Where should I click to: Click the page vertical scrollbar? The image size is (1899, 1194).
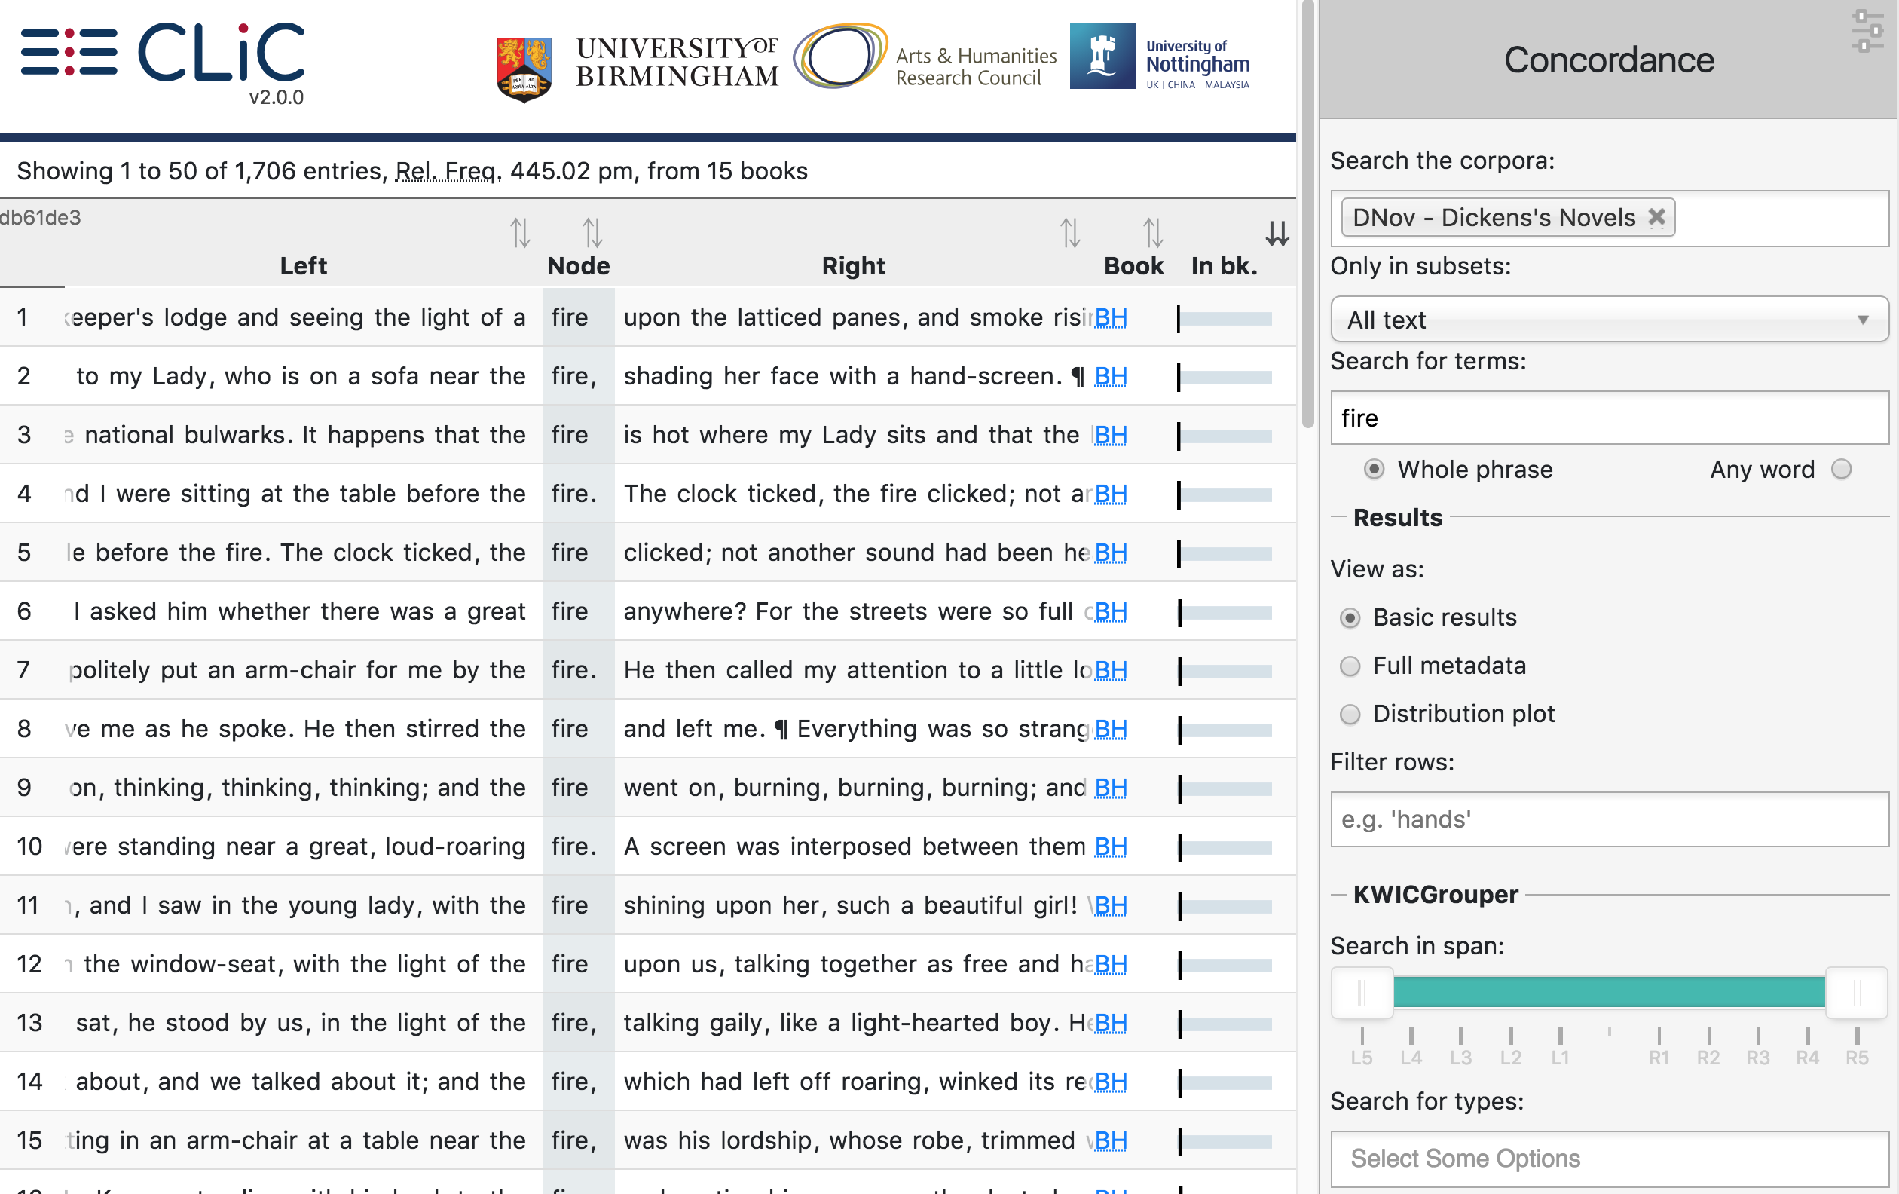tap(1307, 215)
